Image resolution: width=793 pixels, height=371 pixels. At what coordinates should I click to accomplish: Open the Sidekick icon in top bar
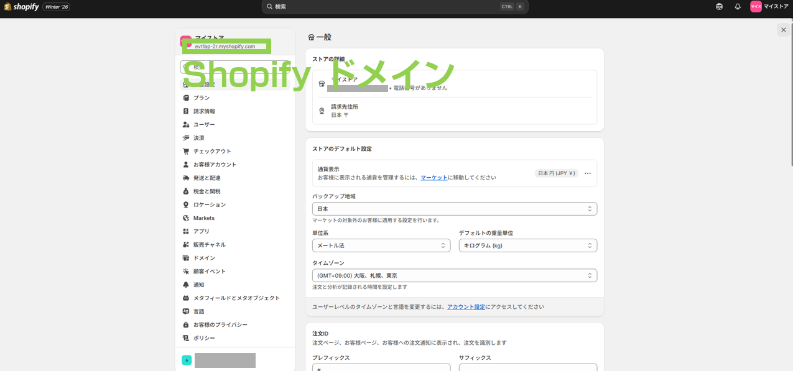720,7
